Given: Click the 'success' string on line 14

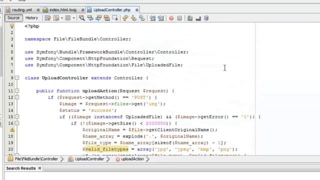Looking at the screenshot, I should [x=101, y=110].
